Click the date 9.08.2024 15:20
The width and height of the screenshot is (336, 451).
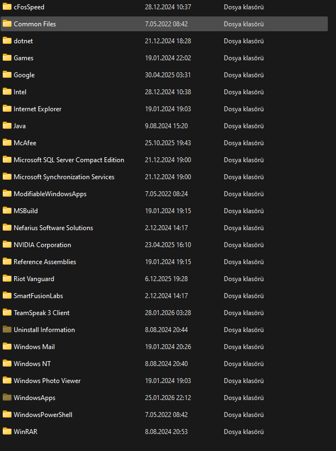pos(166,125)
